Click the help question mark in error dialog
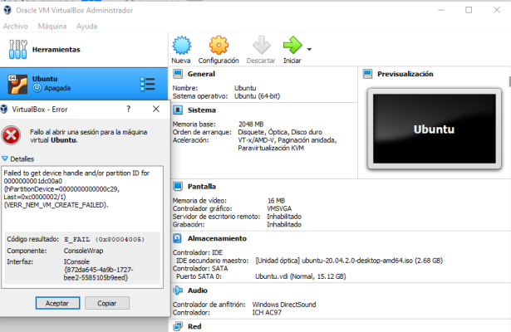 tap(128, 109)
